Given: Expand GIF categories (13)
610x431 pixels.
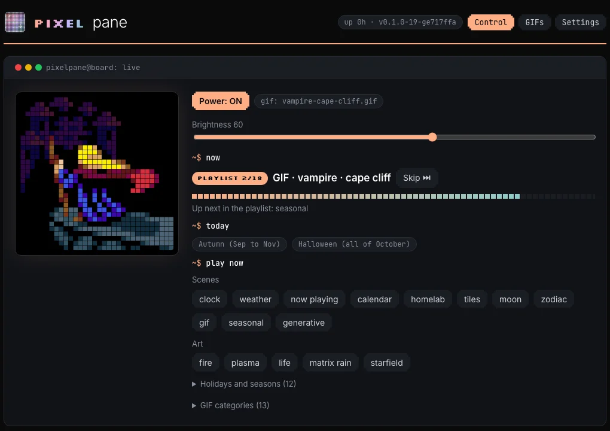Looking at the screenshot, I should click(231, 405).
